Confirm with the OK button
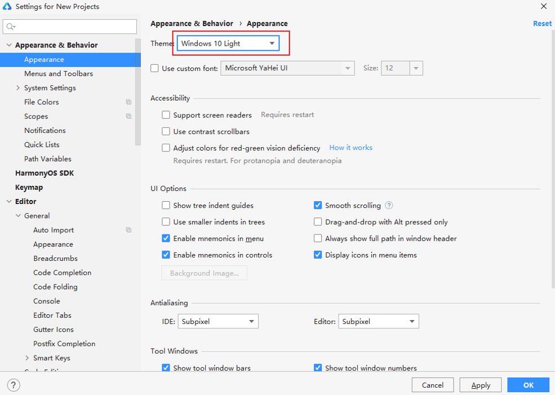555x395 pixels. pos(529,385)
